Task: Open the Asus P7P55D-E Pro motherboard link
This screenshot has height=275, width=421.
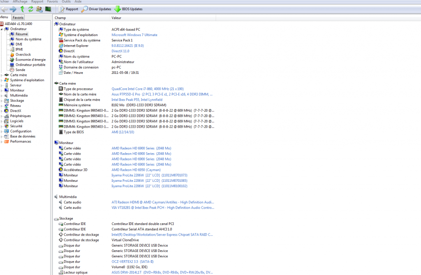Action: click(162, 94)
